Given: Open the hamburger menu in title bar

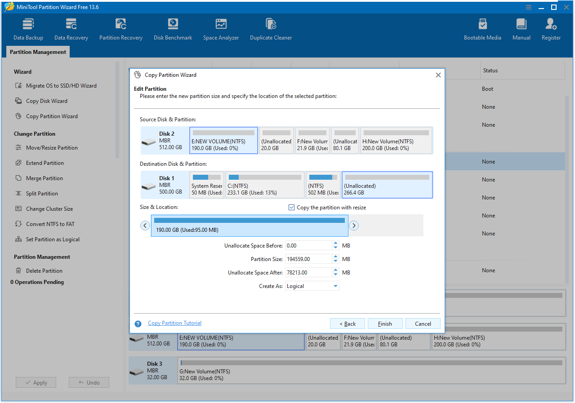Looking at the screenshot, I should tap(529, 7).
